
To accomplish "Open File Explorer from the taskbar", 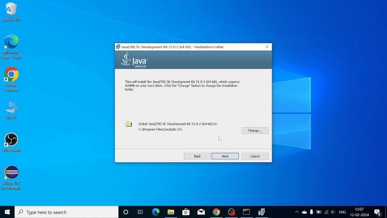I will point(171,212).
